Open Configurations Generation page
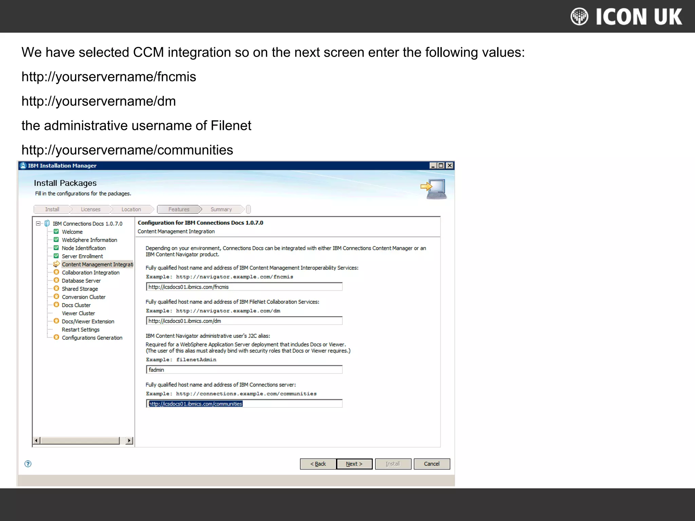This screenshot has width=695, height=521. [x=92, y=337]
